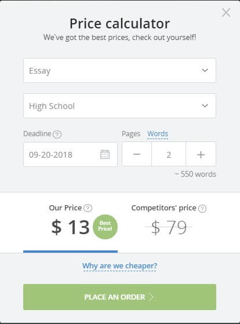Click the $13 Our Price amount
The width and height of the screenshot is (240, 324).
70,227
